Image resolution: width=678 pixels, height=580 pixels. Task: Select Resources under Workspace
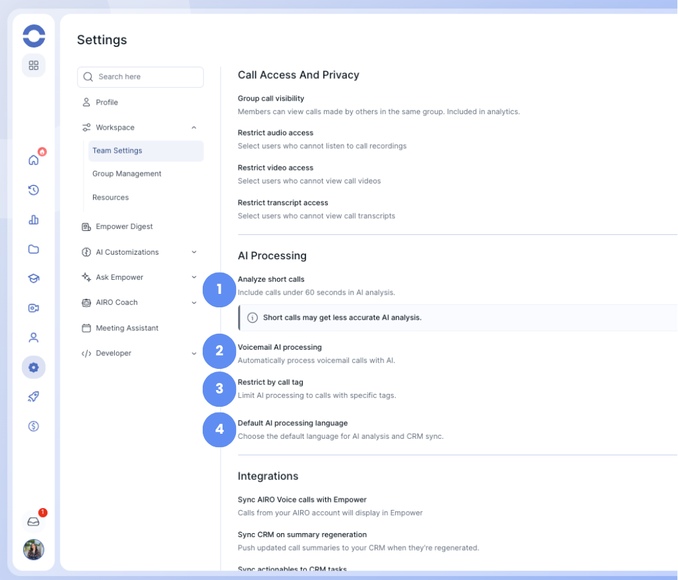tap(111, 198)
